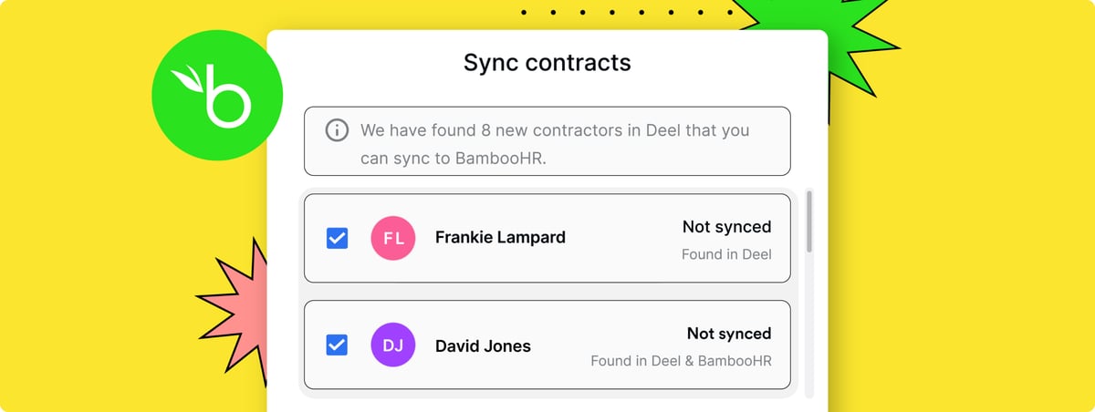The image size is (1095, 412).
Task: Click the Found in Deel & BambooHR label
Action: (x=681, y=361)
